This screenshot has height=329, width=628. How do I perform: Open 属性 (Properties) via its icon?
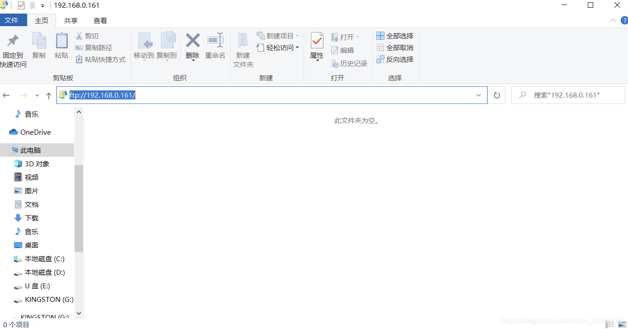coord(317,47)
